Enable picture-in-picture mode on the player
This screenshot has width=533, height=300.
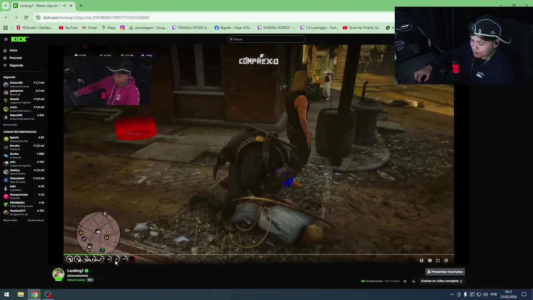pos(421,260)
